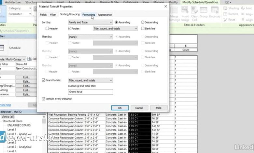Open the first Then by (none) dropdown
Image resolution: width=254 pixels, height=153 pixels.
[91, 37]
